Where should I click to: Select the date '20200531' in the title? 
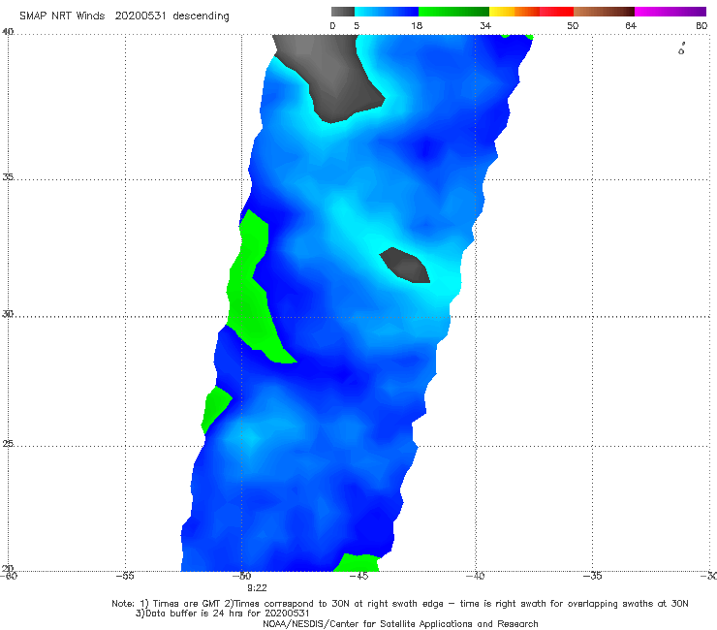coord(140,16)
